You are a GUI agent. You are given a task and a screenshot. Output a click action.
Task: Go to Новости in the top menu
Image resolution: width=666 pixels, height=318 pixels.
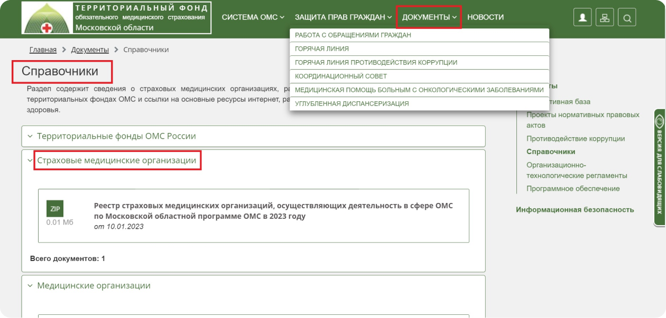pos(485,17)
